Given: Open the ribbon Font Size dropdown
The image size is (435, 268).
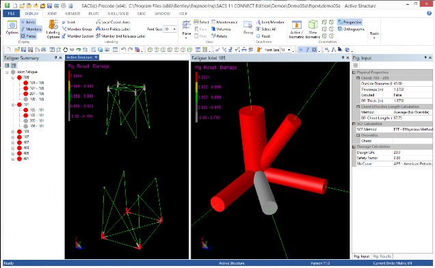Looking at the screenshot, I should 174,29.
